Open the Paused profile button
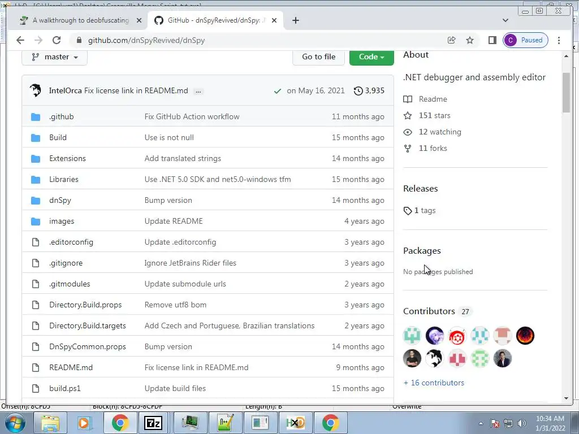Screen dimensions: 579x434 pos(525,40)
